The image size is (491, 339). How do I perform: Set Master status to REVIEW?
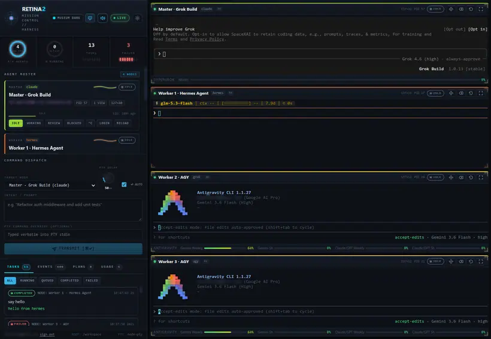point(54,123)
